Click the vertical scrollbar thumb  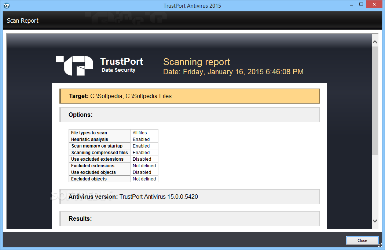(x=375, y=101)
